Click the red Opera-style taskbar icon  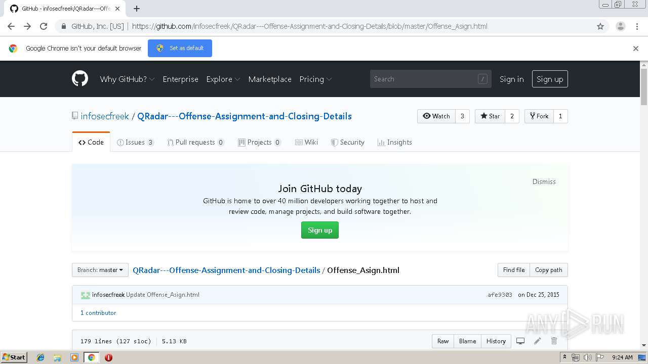point(108,357)
